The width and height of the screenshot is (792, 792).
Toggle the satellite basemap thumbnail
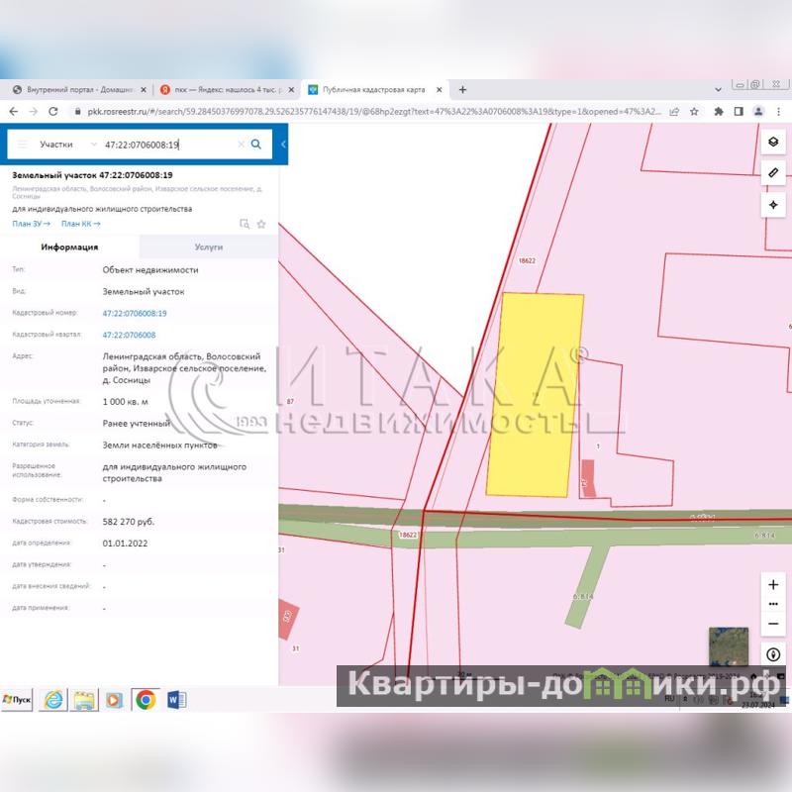point(729,645)
